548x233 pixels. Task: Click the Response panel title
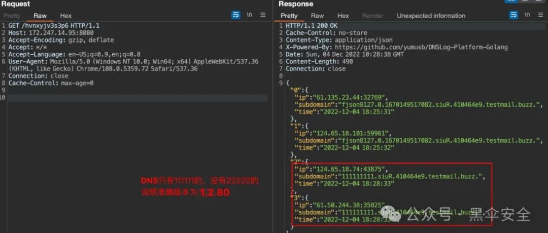tap(296, 4)
